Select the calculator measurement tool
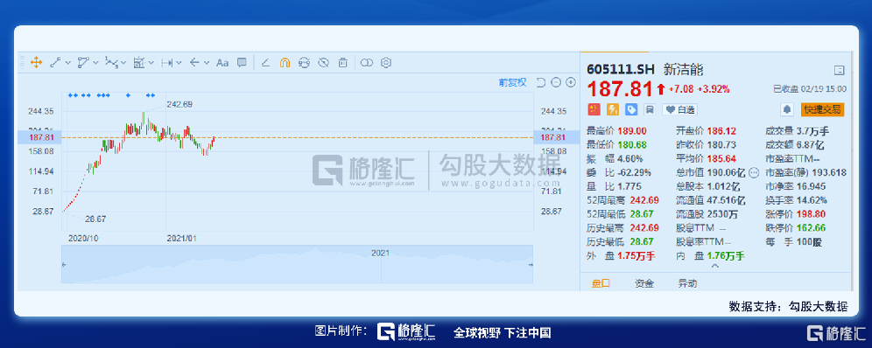 click(139, 63)
